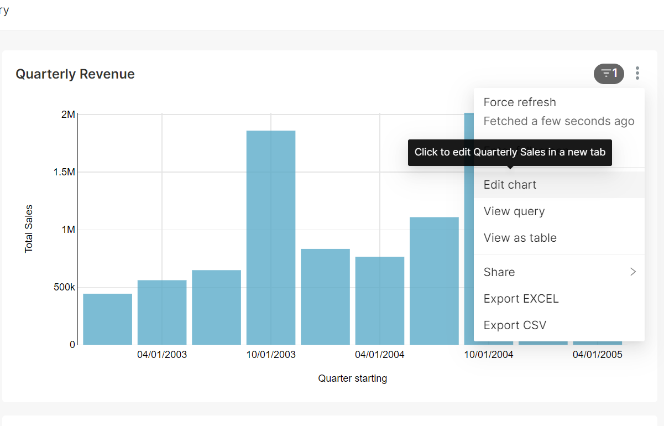
Task: Click Edit chart in the menu
Action: pyautogui.click(x=510, y=184)
